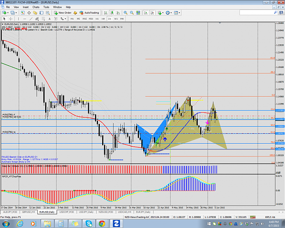This screenshot has width=285, height=228.
Task: Open Calculator from the taskbar
Action: [x=61, y=223]
